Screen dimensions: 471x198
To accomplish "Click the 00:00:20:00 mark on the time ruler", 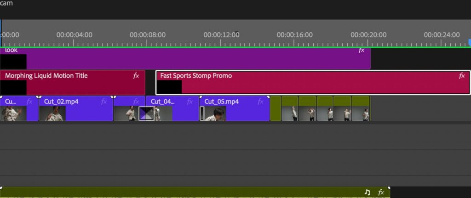I will [368, 35].
